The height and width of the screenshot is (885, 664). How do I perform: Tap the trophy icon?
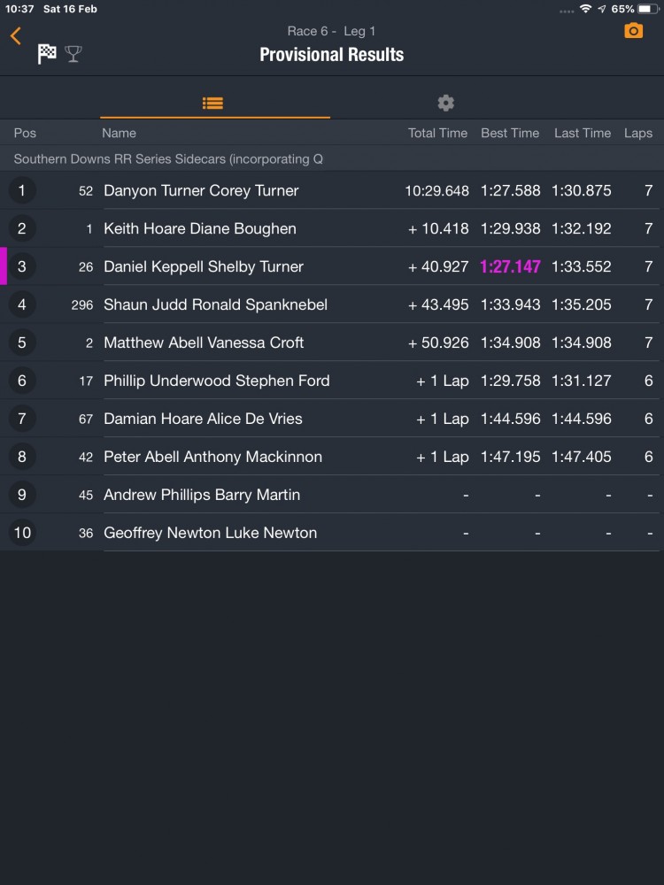(73, 54)
